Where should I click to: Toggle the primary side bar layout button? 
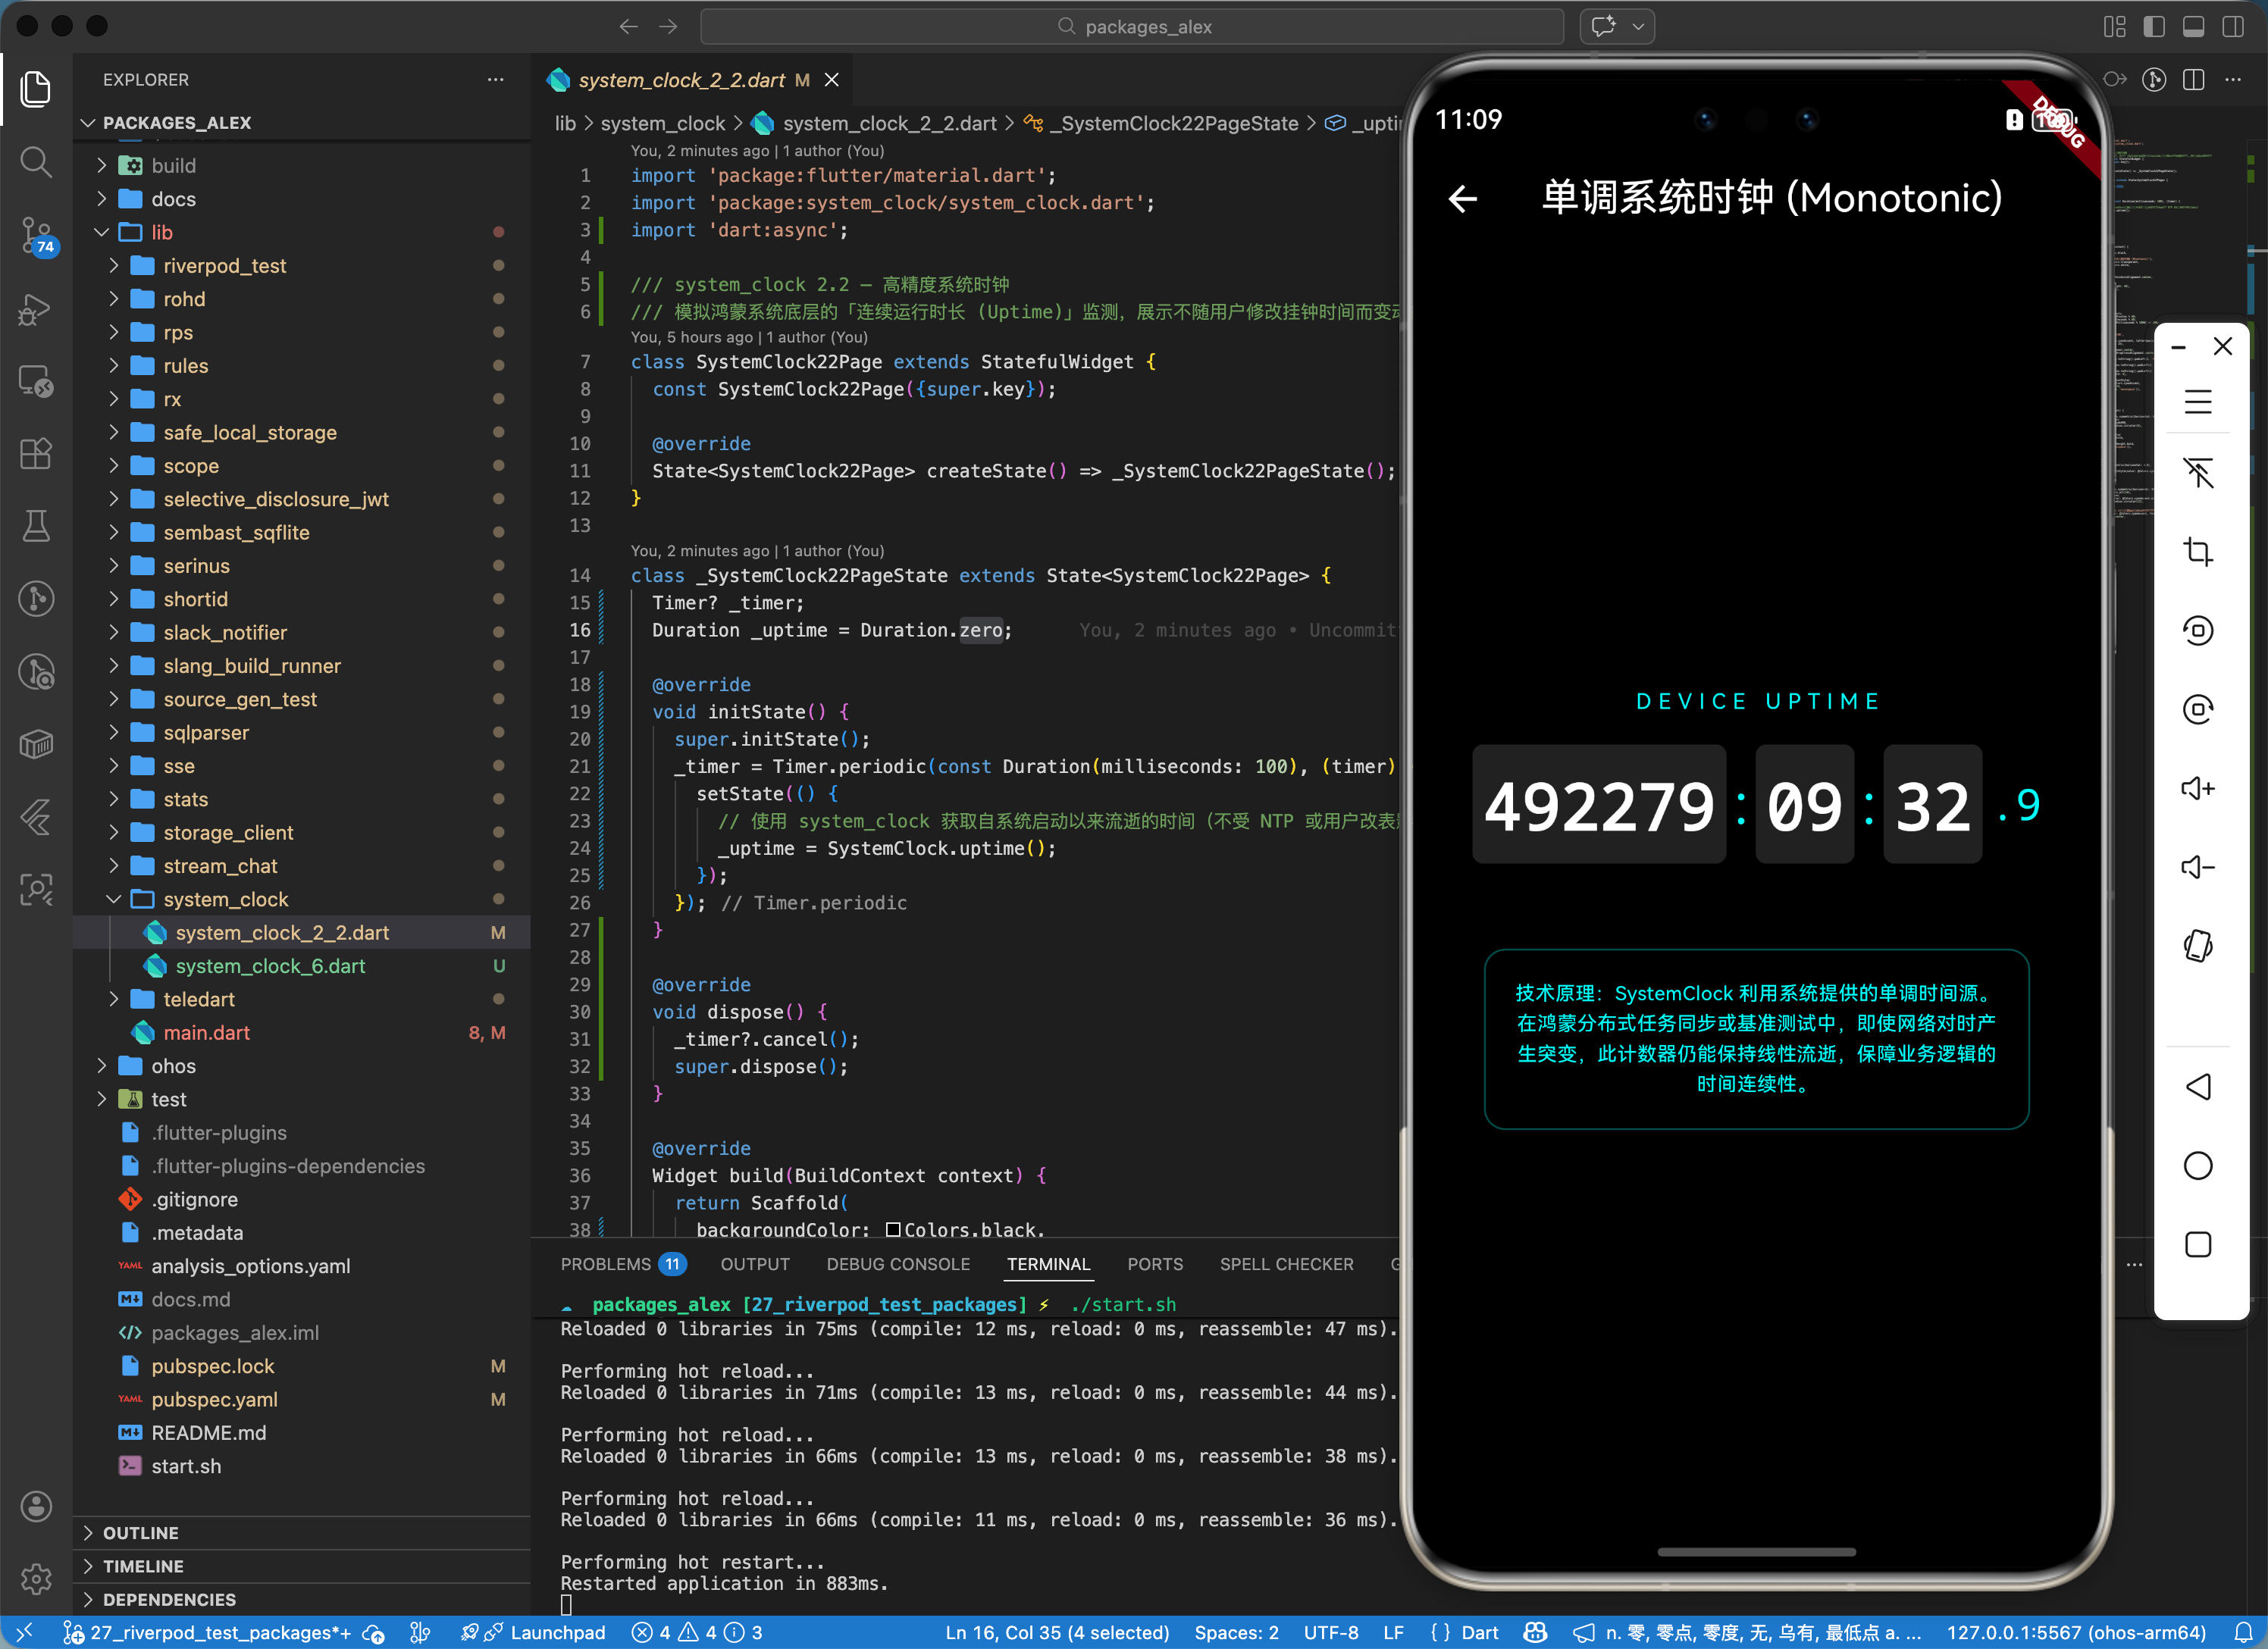coord(2154,27)
